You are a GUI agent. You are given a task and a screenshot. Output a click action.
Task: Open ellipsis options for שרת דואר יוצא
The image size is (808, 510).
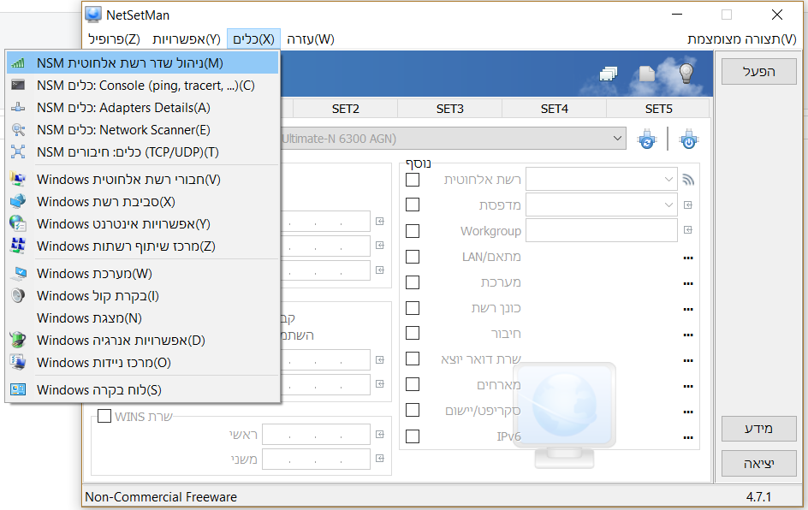pyautogui.click(x=688, y=360)
